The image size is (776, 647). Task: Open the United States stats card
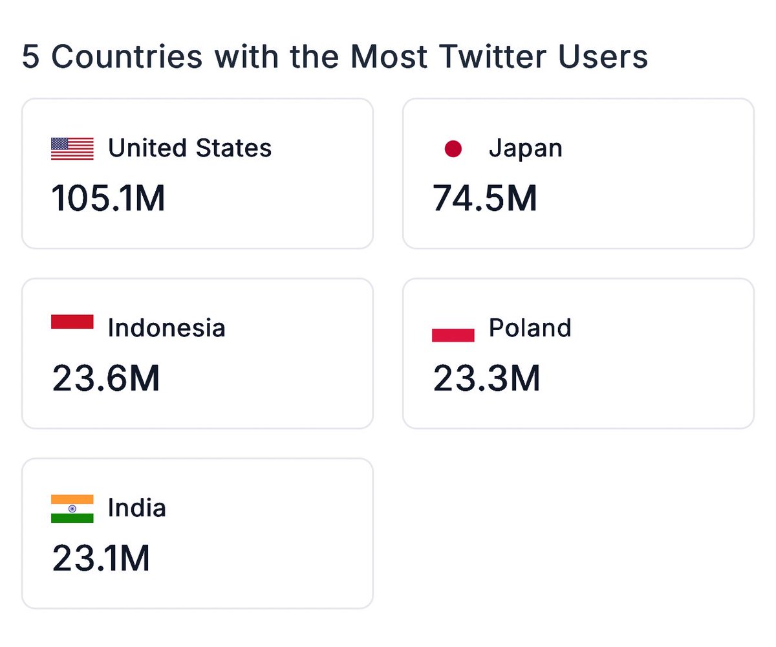(197, 173)
